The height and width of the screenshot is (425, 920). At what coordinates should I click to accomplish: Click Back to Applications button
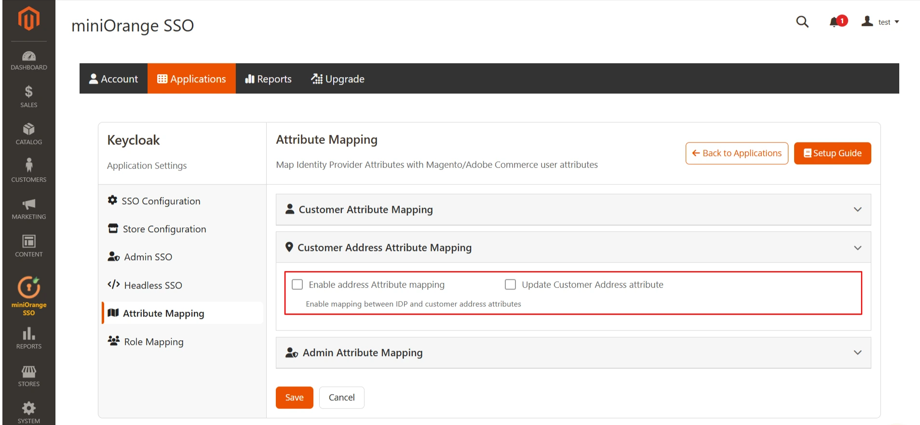coord(737,153)
